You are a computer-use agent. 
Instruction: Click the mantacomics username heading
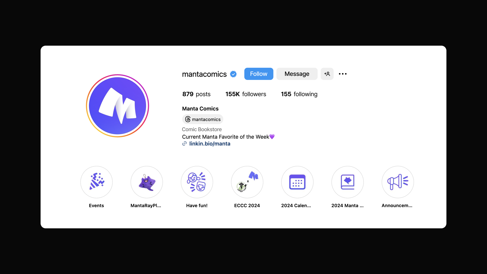pos(204,74)
